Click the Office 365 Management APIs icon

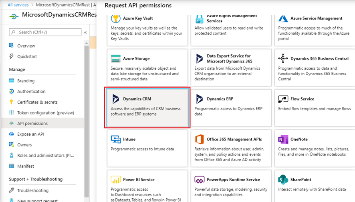[x=200, y=139]
